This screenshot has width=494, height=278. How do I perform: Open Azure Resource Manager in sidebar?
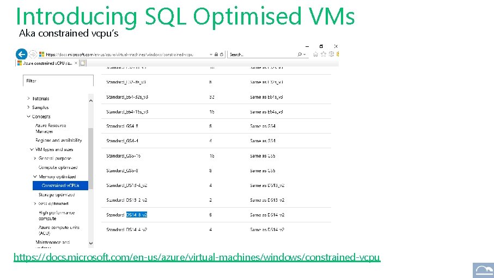click(x=51, y=128)
